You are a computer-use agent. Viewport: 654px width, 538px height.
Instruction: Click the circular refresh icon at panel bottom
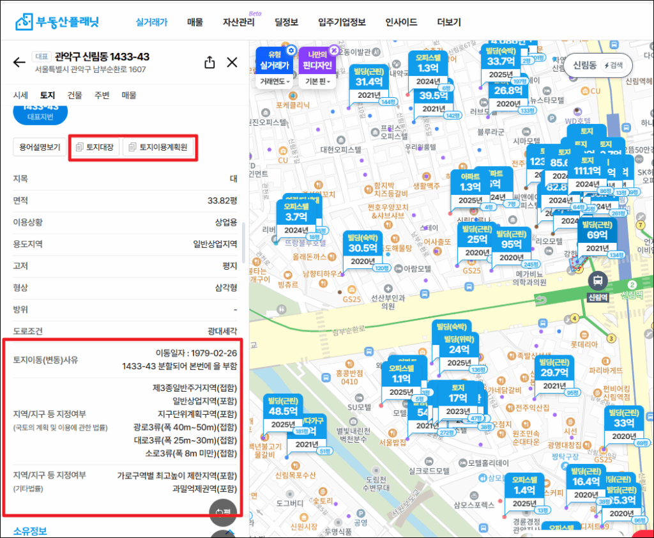click(222, 511)
